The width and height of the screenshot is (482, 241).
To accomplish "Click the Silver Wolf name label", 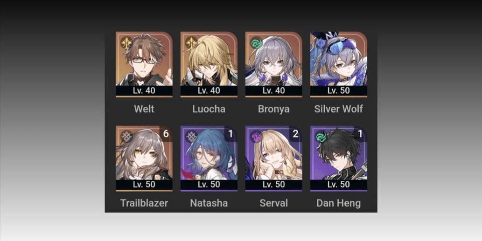I will tap(338, 109).
